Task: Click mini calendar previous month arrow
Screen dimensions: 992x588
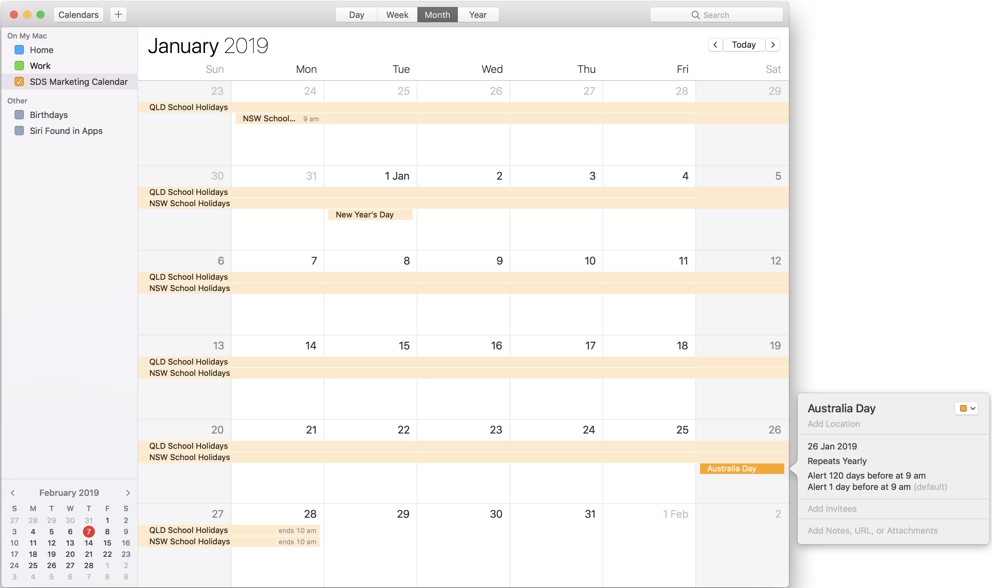Action: [x=13, y=493]
